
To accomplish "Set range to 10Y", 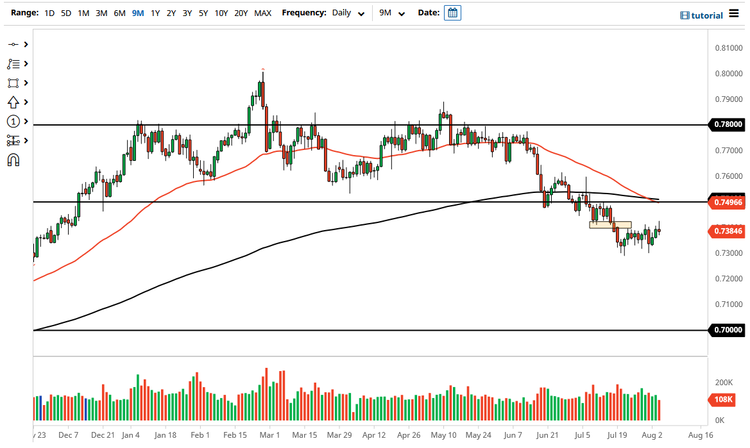I will 221,13.
